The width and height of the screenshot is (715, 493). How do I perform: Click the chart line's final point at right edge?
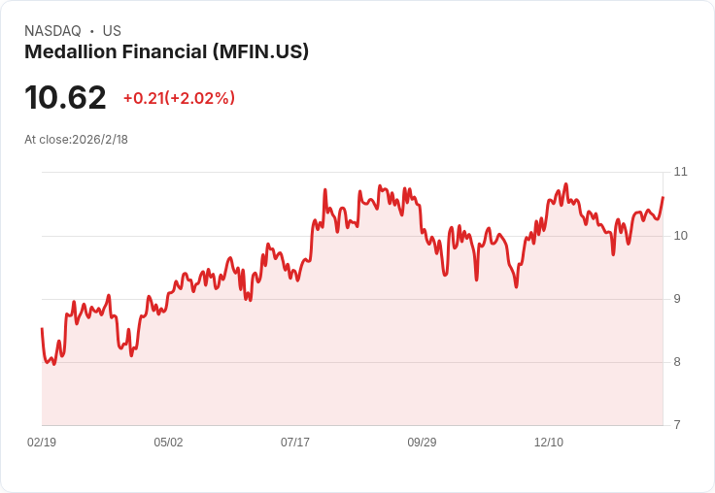point(663,197)
